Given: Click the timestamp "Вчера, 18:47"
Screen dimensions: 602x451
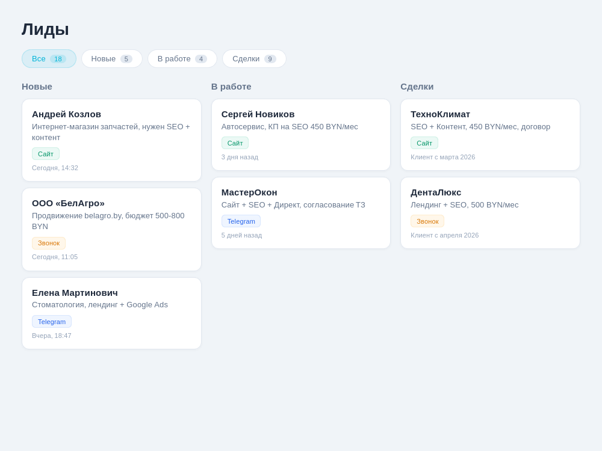Looking at the screenshot, I should pyautogui.click(x=52, y=336).
